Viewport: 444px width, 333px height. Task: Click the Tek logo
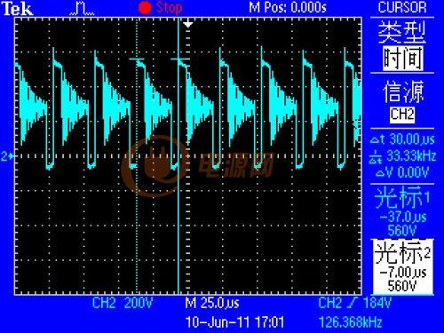[x=17, y=9]
